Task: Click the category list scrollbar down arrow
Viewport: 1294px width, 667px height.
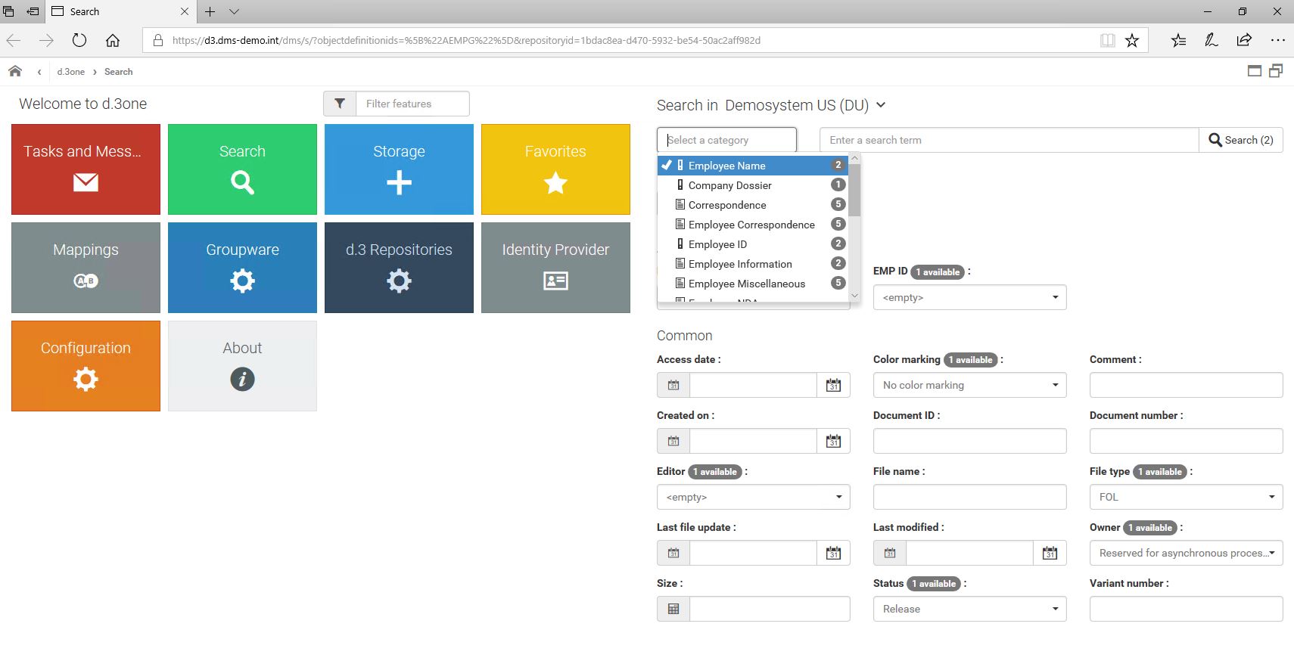Action: [854, 296]
